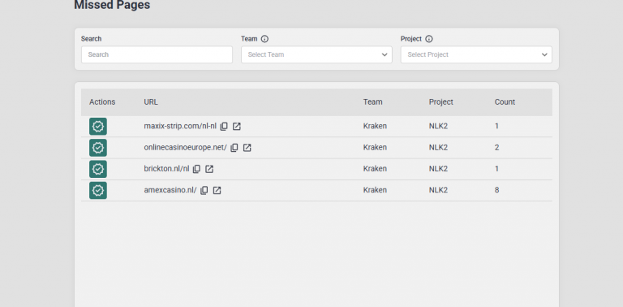Open brickton.nl/nl in external tab
Screen dimensions: 623x307
(209, 169)
